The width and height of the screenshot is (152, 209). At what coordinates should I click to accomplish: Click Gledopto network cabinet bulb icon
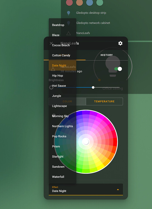[68, 23]
